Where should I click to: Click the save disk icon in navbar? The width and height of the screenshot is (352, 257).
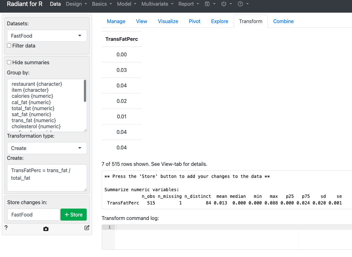[x=207, y=4]
